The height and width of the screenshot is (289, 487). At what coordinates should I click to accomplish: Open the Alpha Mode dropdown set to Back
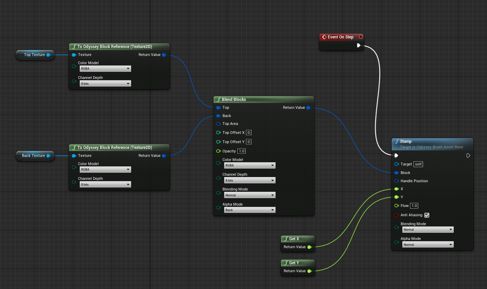point(250,210)
